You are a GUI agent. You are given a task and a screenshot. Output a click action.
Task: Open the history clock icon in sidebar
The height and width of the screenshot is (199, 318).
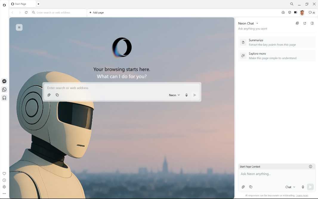pos(4,180)
